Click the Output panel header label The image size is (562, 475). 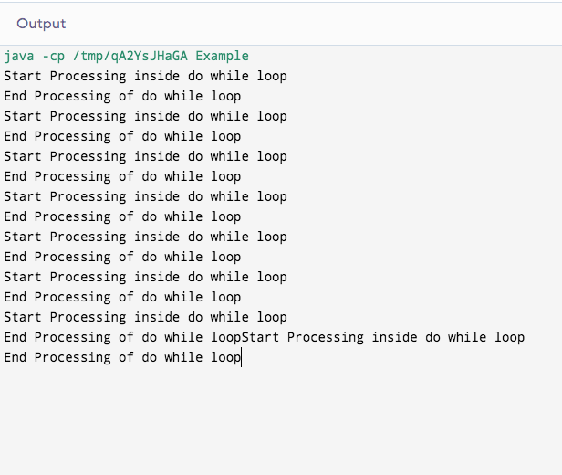pos(41,24)
